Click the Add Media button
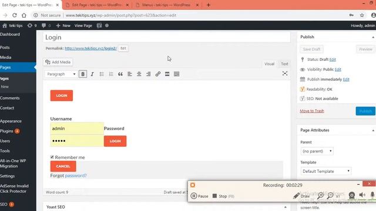The width and height of the screenshot is (376, 211). (58, 62)
